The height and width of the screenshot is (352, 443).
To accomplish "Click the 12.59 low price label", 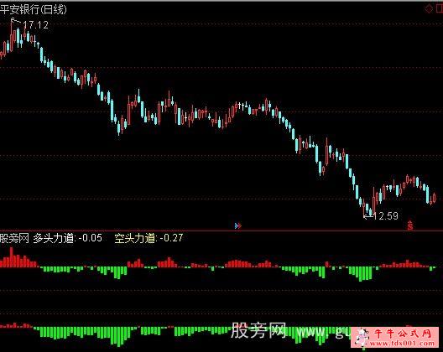I will pos(386,216).
